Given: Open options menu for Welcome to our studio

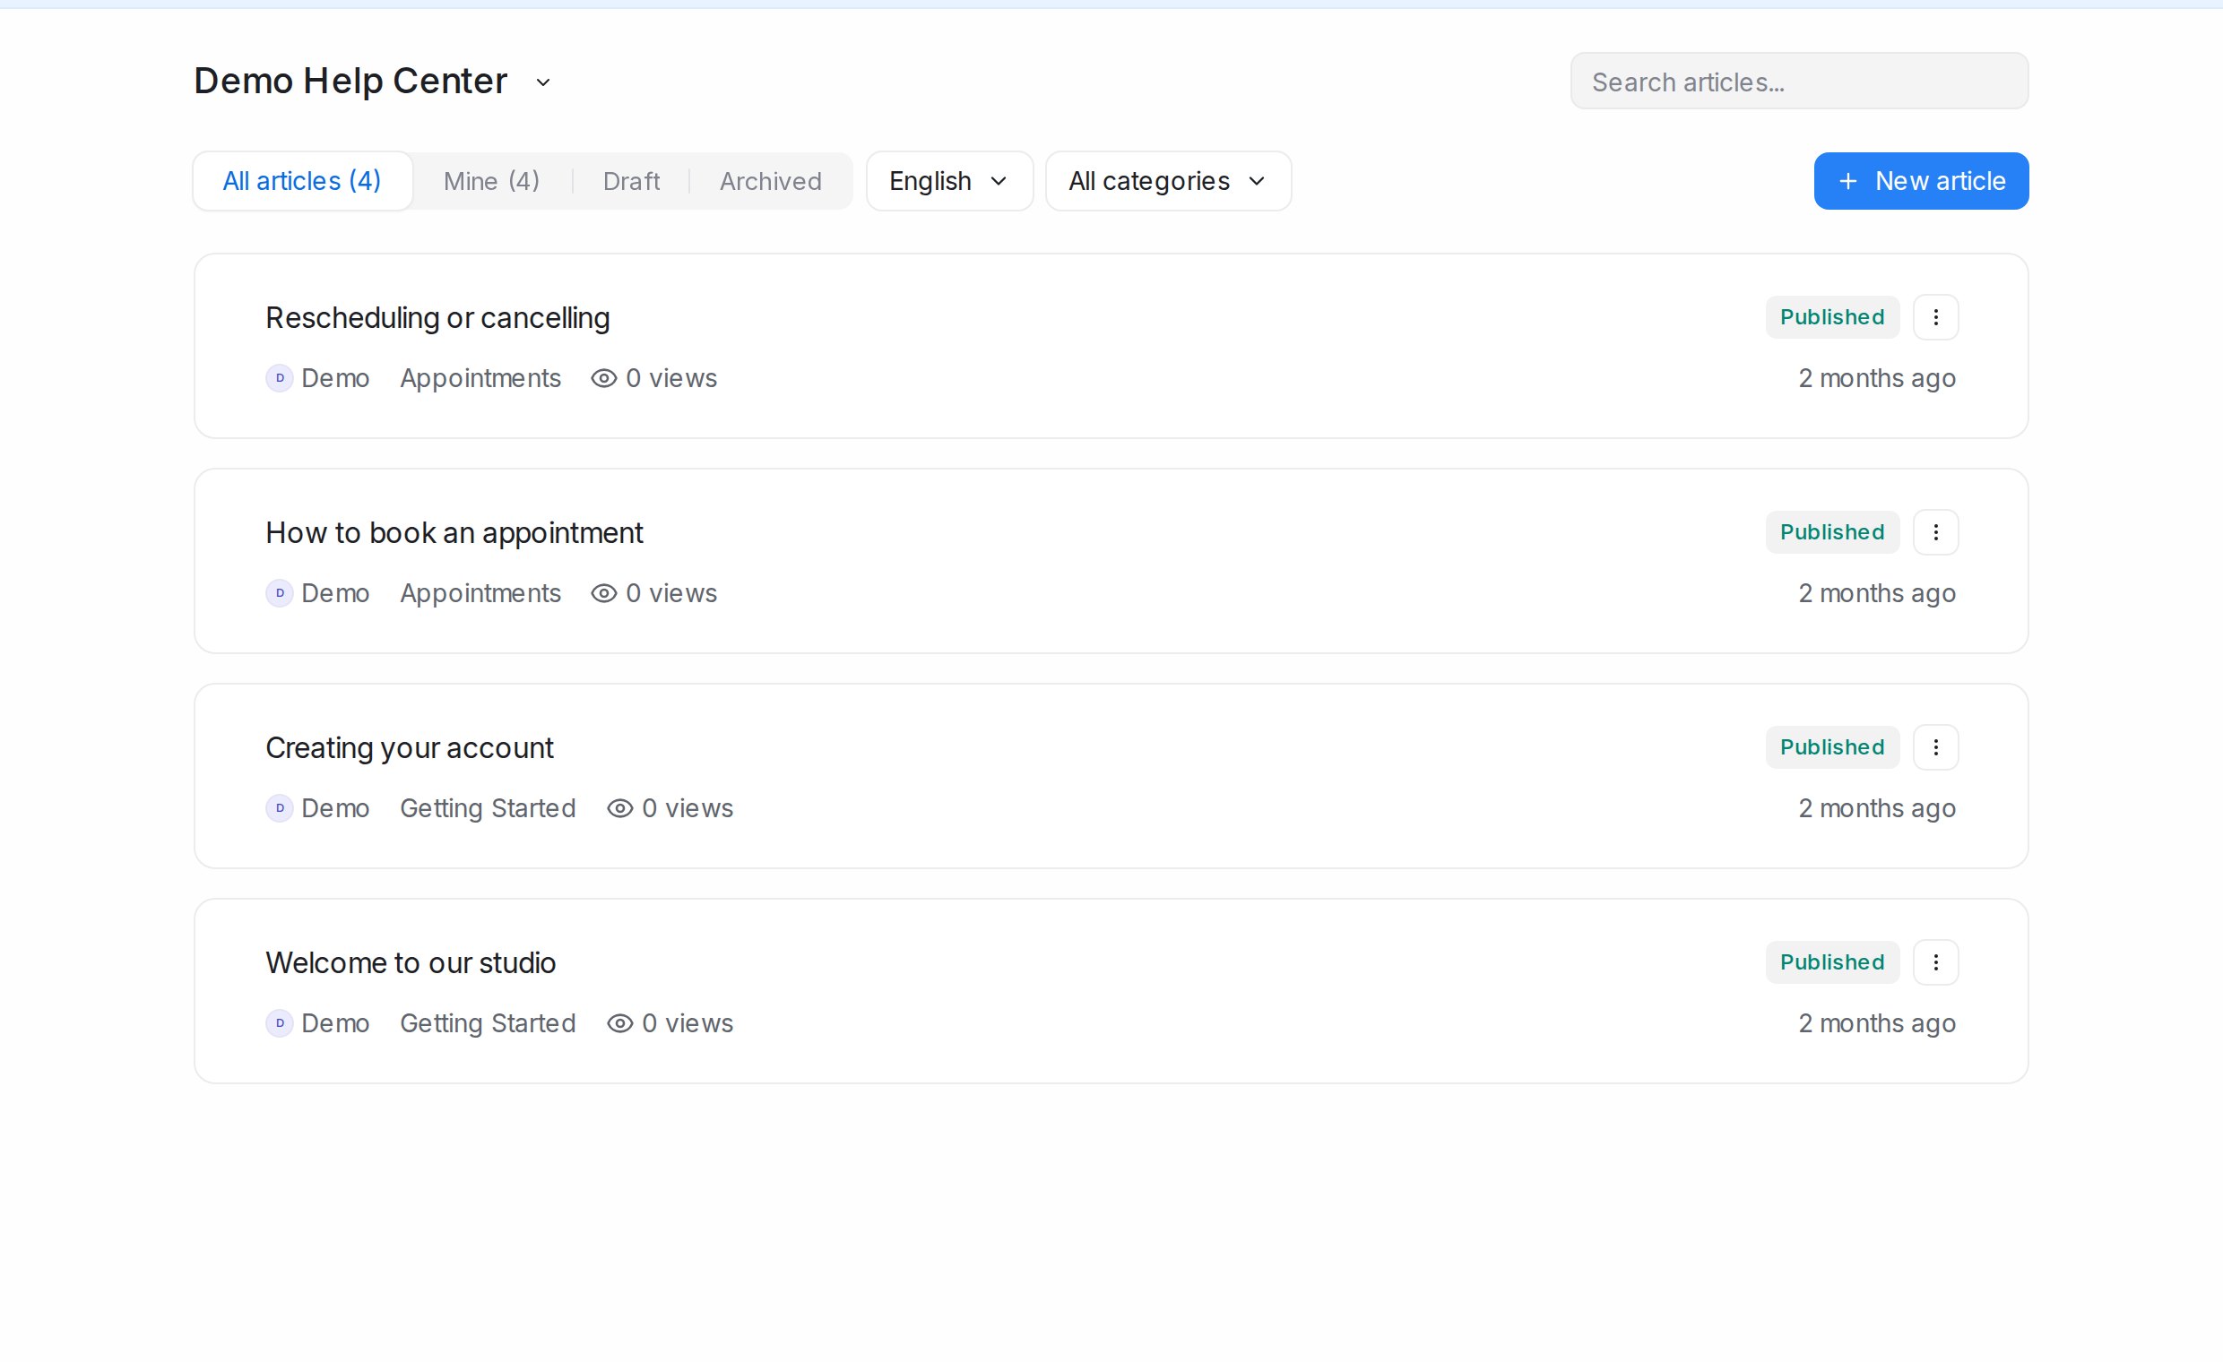Looking at the screenshot, I should coord(1935,962).
